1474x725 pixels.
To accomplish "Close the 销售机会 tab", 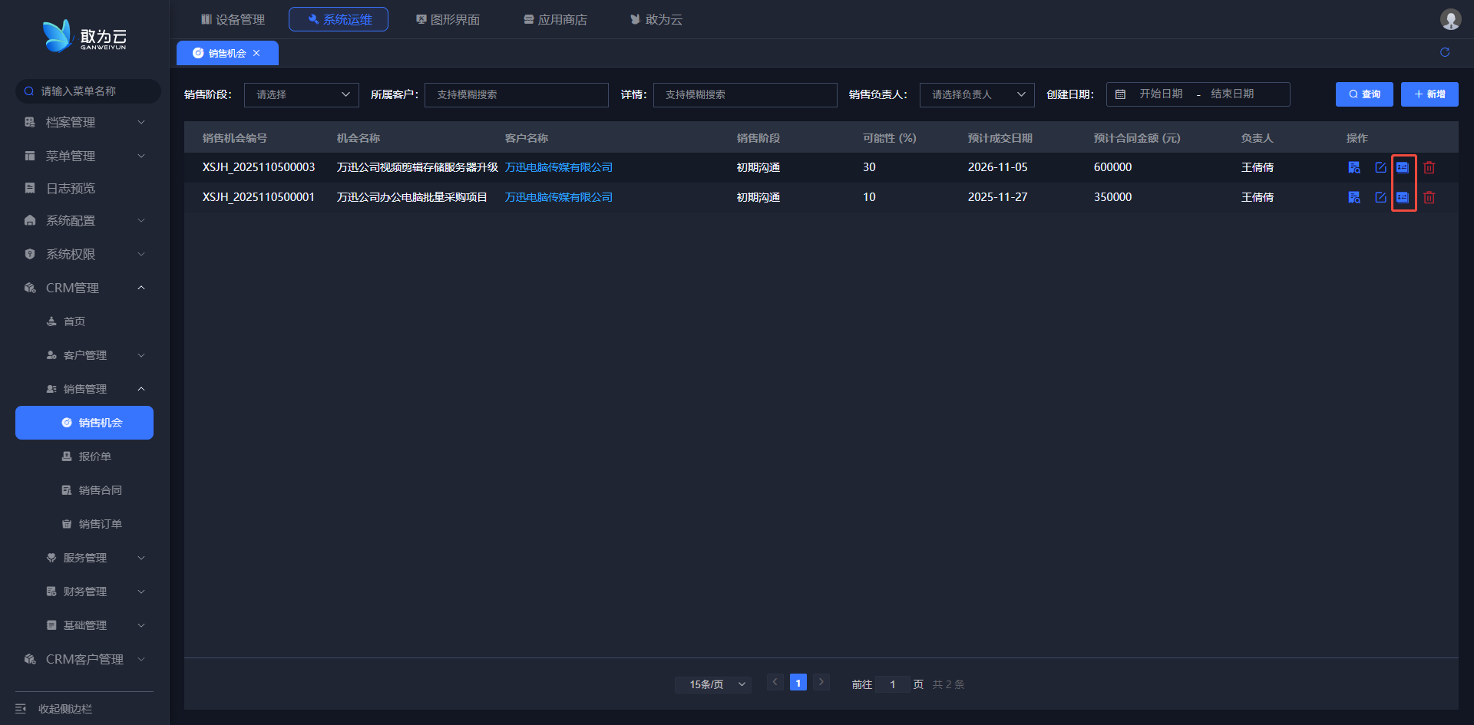I will pos(256,53).
